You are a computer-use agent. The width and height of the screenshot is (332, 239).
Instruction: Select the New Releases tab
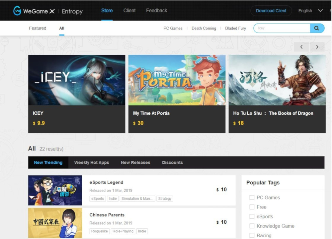135,163
